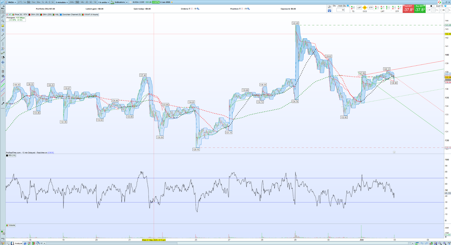Select the 1W view tab
451x245 pixels.
pyautogui.click(x=95, y=2)
